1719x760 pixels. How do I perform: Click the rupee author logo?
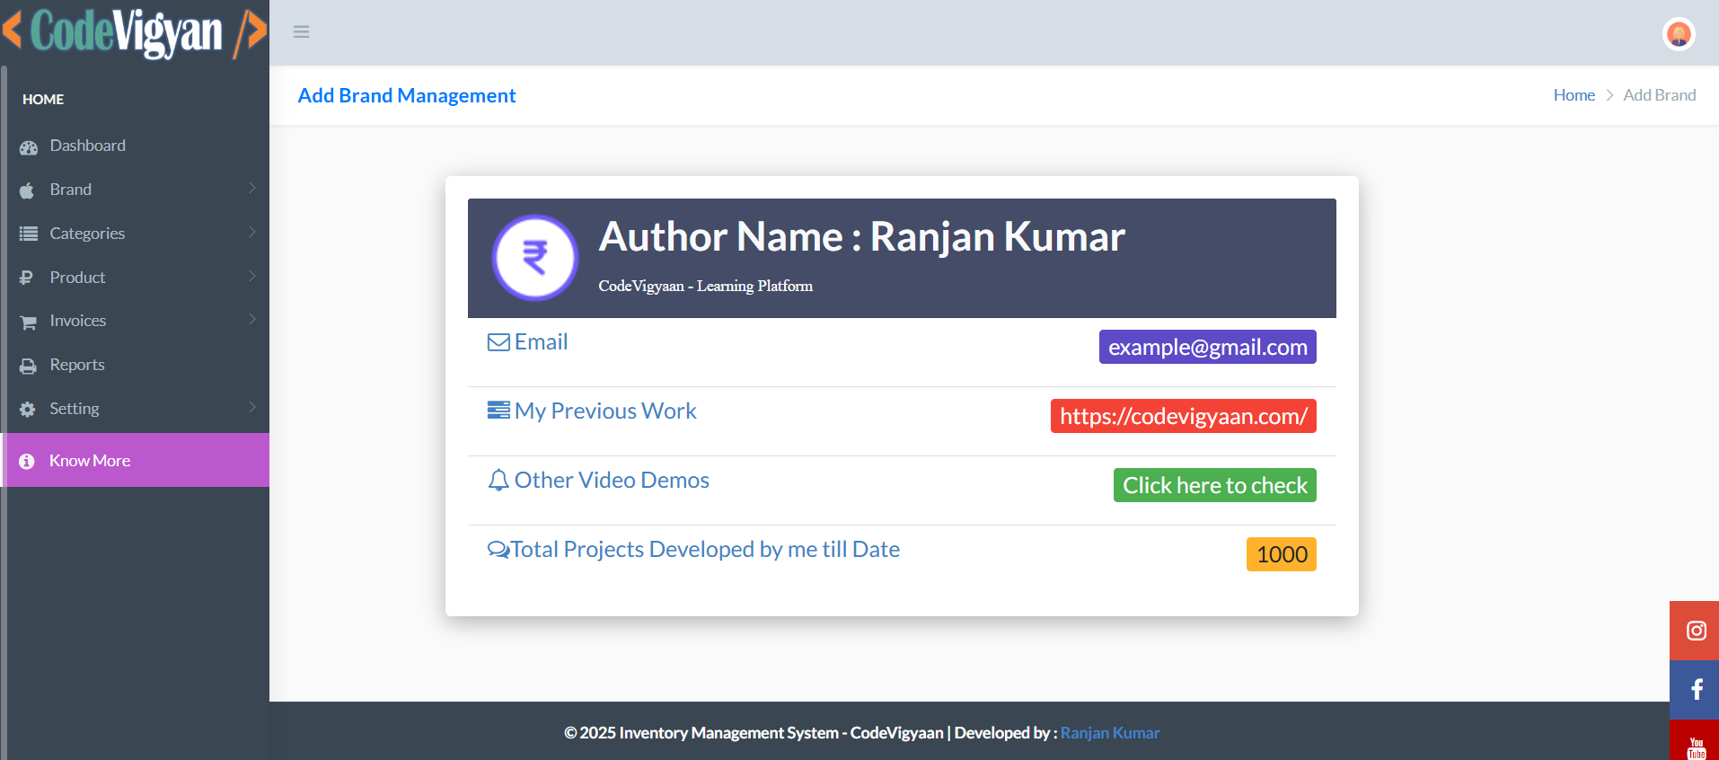(535, 258)
